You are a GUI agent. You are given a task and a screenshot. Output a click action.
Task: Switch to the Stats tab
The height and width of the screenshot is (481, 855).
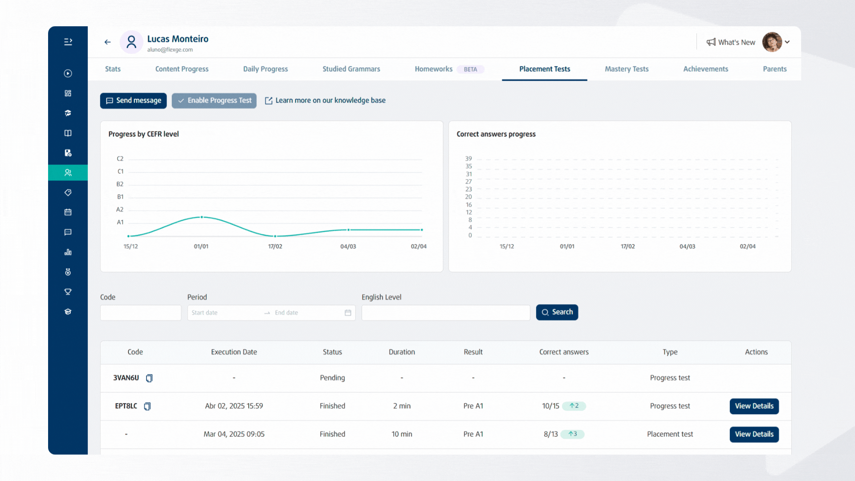click(x=113, y=69)
